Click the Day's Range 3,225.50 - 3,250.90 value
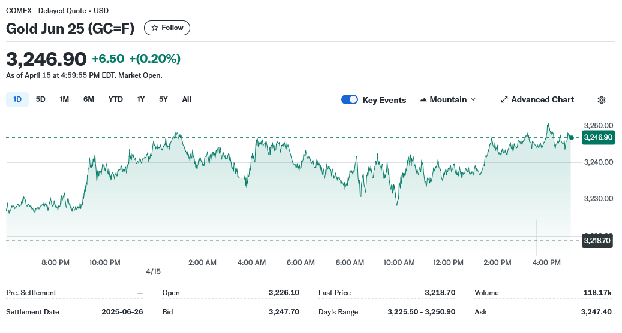 pos(422,311)
